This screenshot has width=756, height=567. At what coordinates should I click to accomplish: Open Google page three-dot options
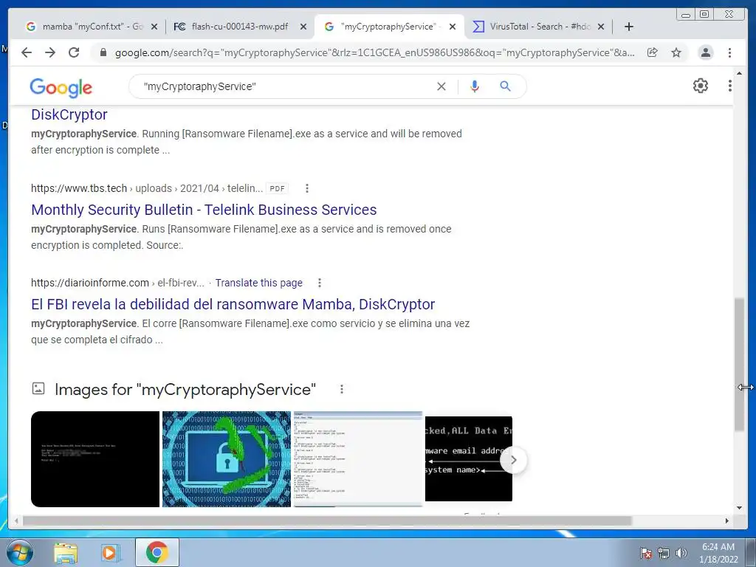pyautogui.click(x=730, y=86)
